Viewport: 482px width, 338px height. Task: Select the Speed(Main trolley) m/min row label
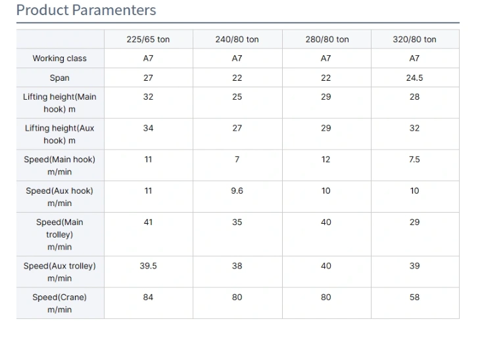(x=60, y=234)
